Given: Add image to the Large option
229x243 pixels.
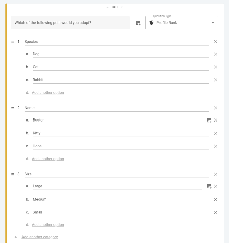Looking at the screenshot, I should coord(209,186).
